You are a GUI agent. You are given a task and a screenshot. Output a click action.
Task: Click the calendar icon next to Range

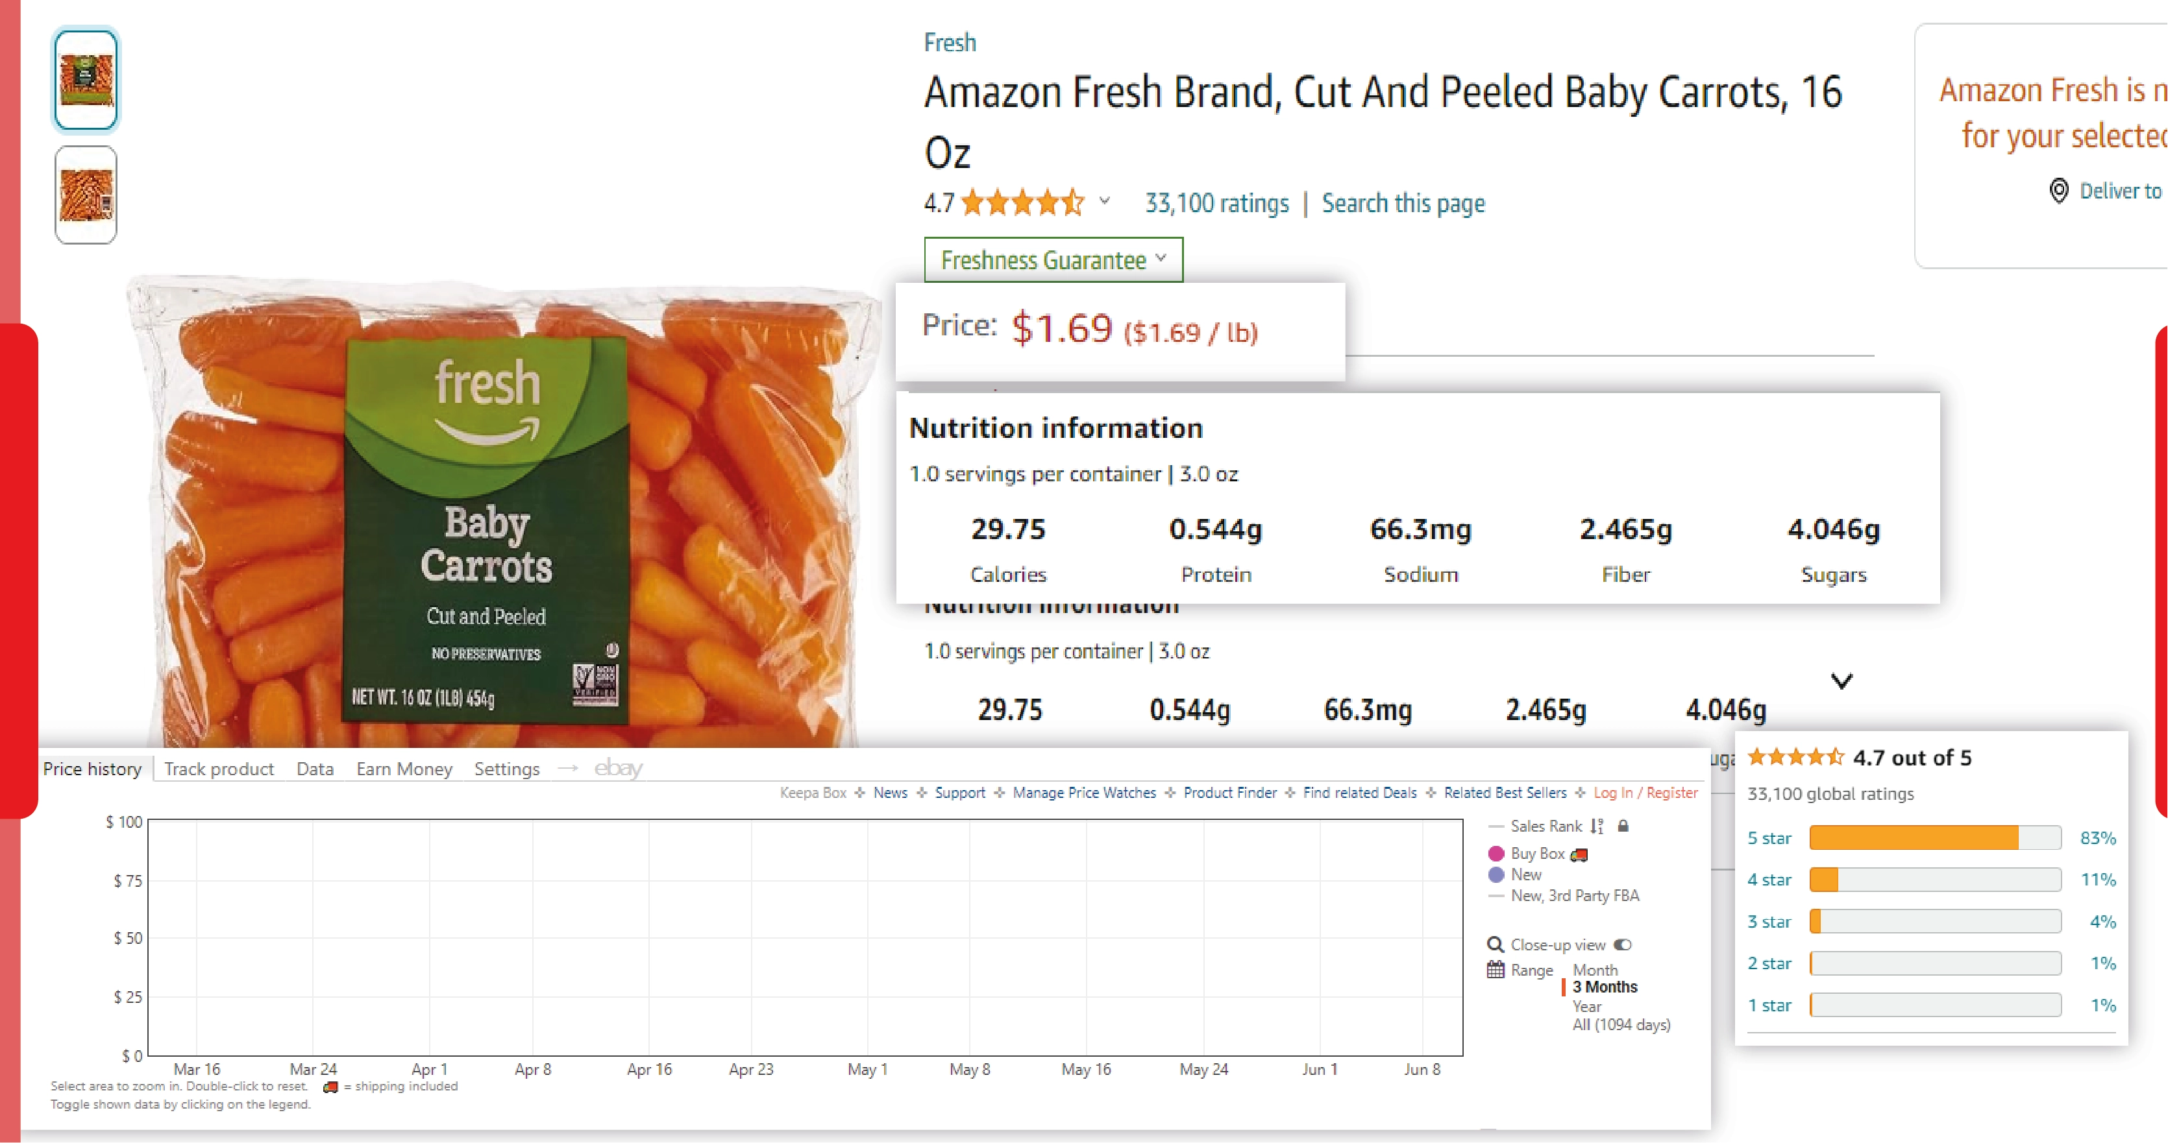tap(1496, 970)
